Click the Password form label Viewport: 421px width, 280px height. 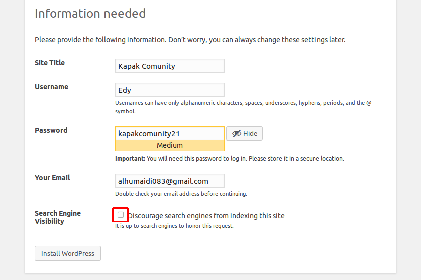click(51, 130)
